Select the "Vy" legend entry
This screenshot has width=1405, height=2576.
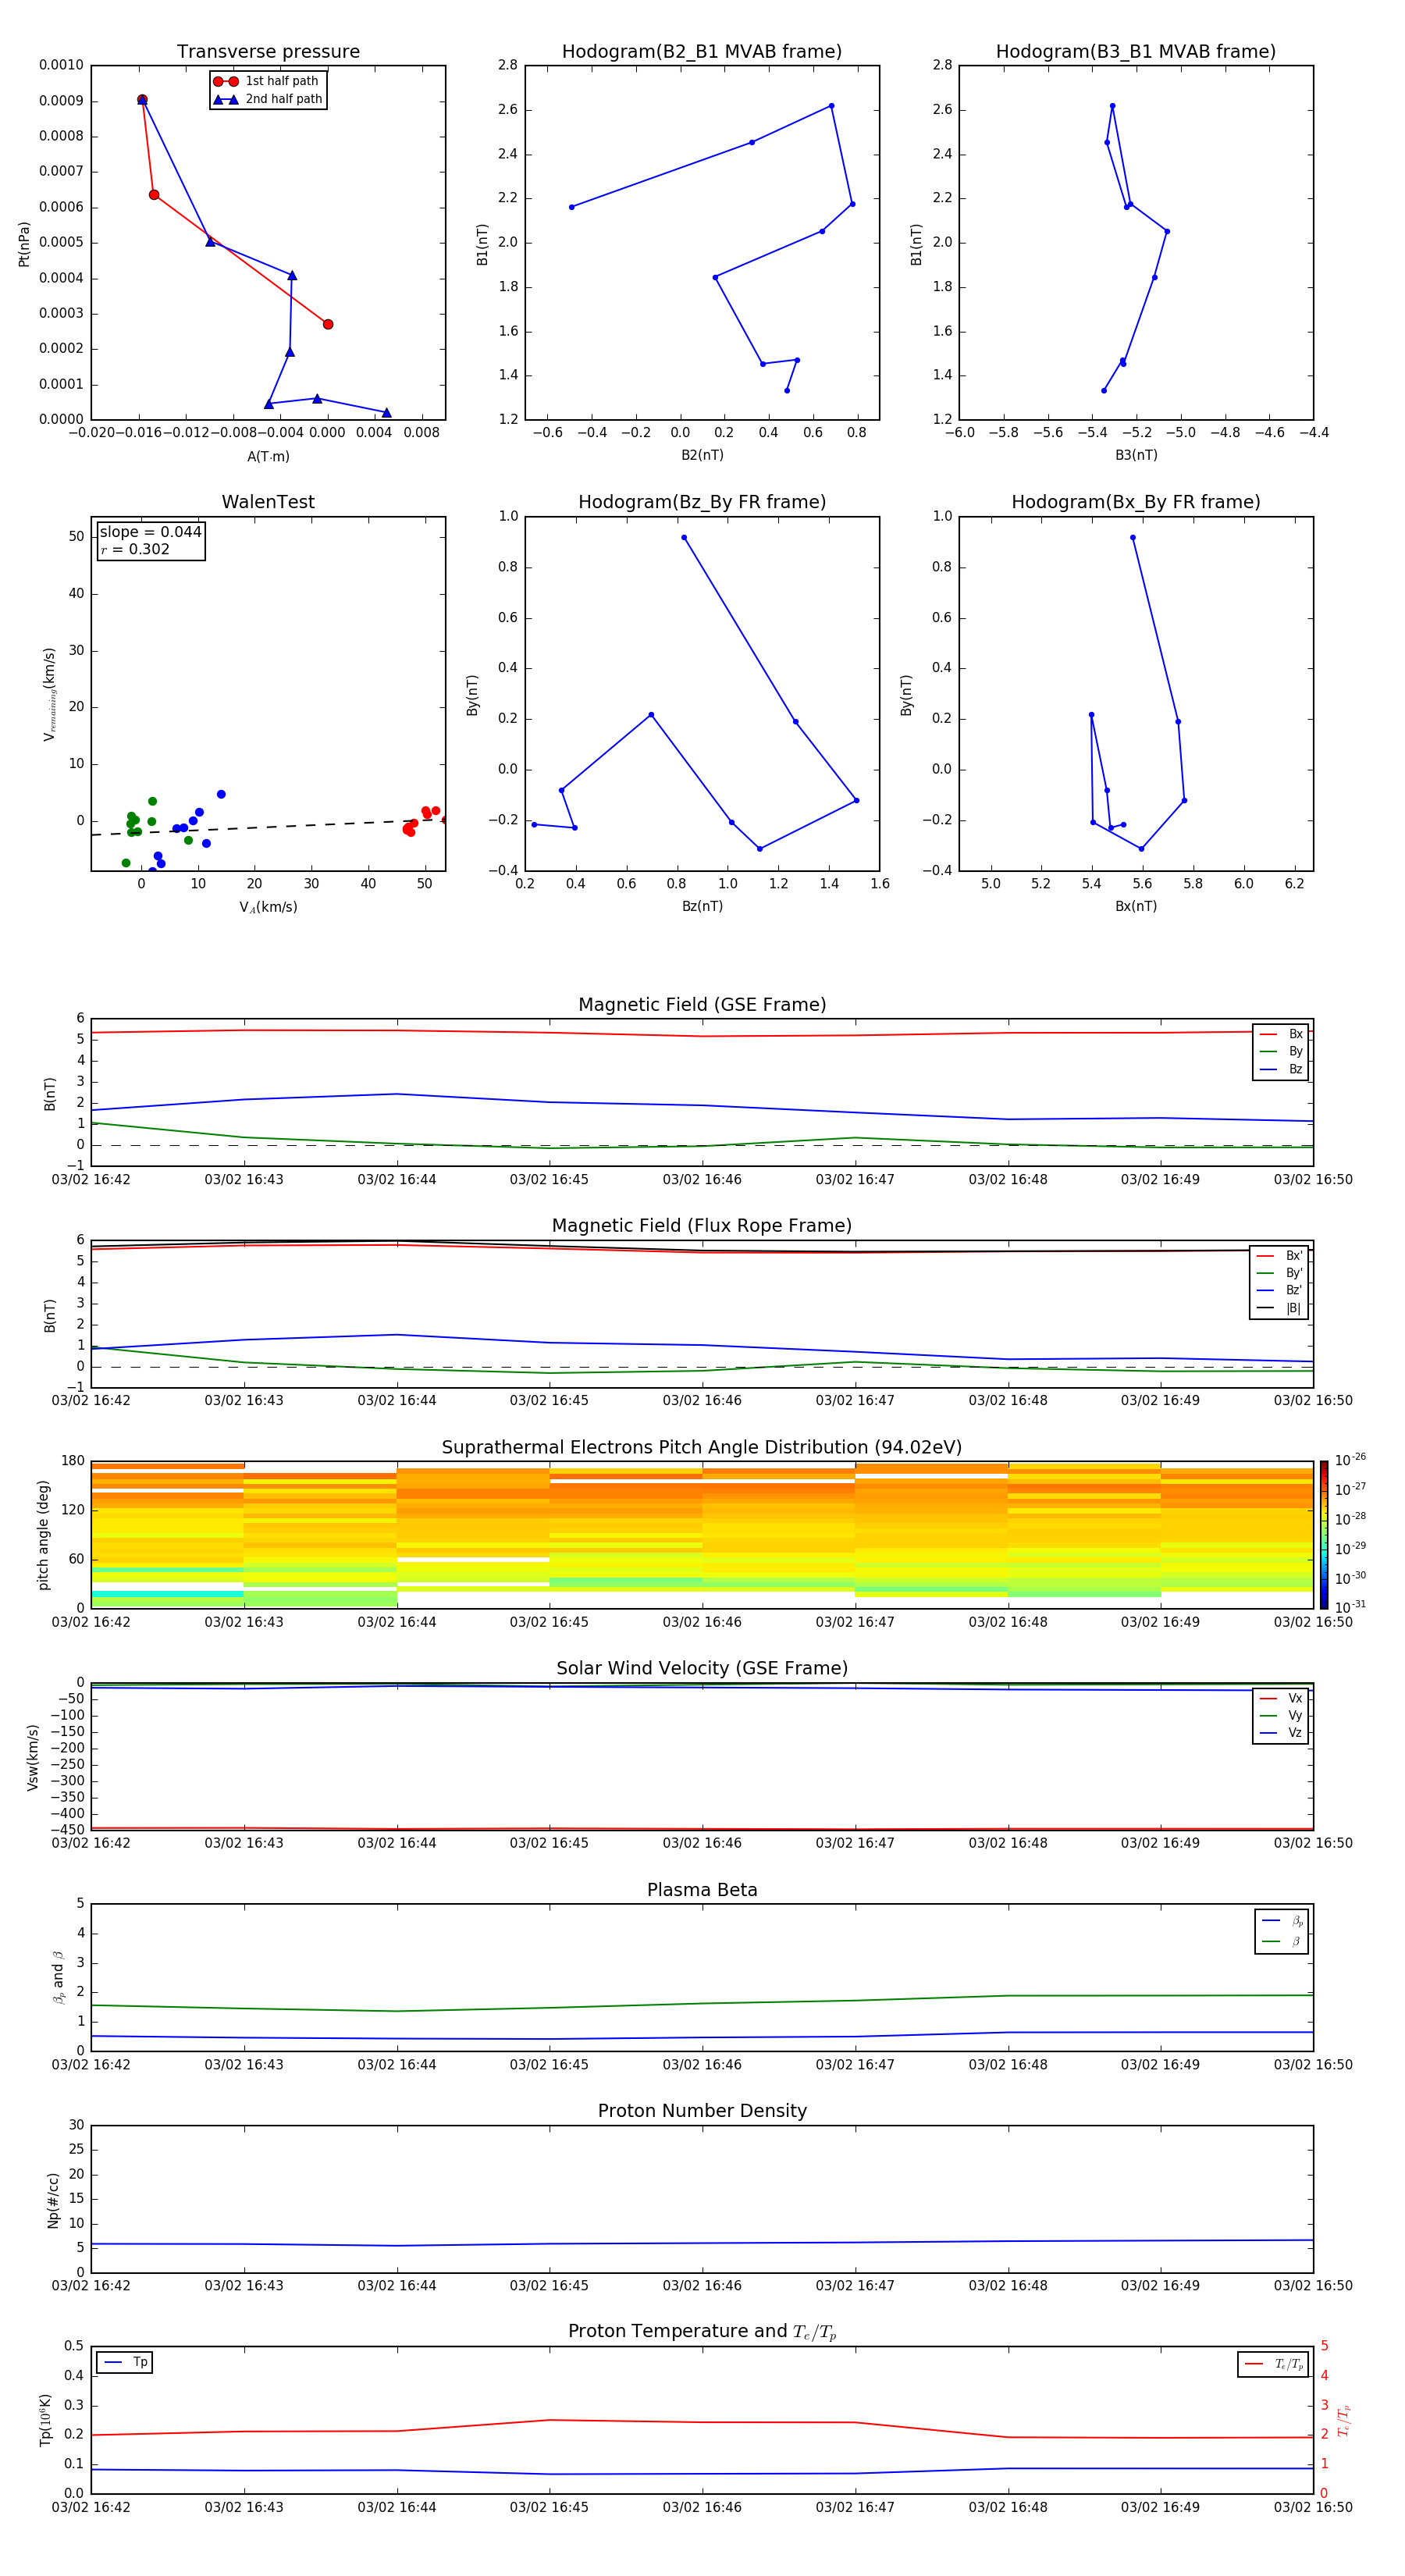pyautogui.click(x=1281, y=1715)
